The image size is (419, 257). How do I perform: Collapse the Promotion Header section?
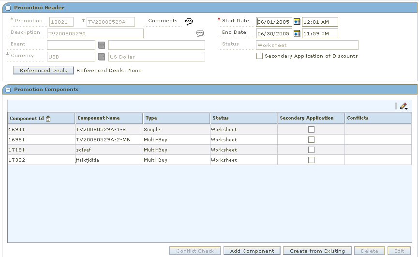(8, 8)
